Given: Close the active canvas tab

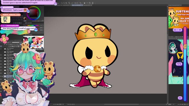Looking at the screenshot, I should tap(82, 5).
